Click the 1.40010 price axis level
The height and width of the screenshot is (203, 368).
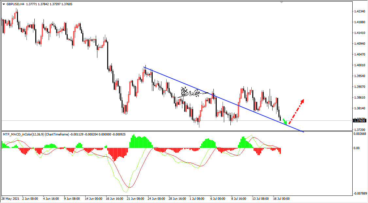(360, 65)
